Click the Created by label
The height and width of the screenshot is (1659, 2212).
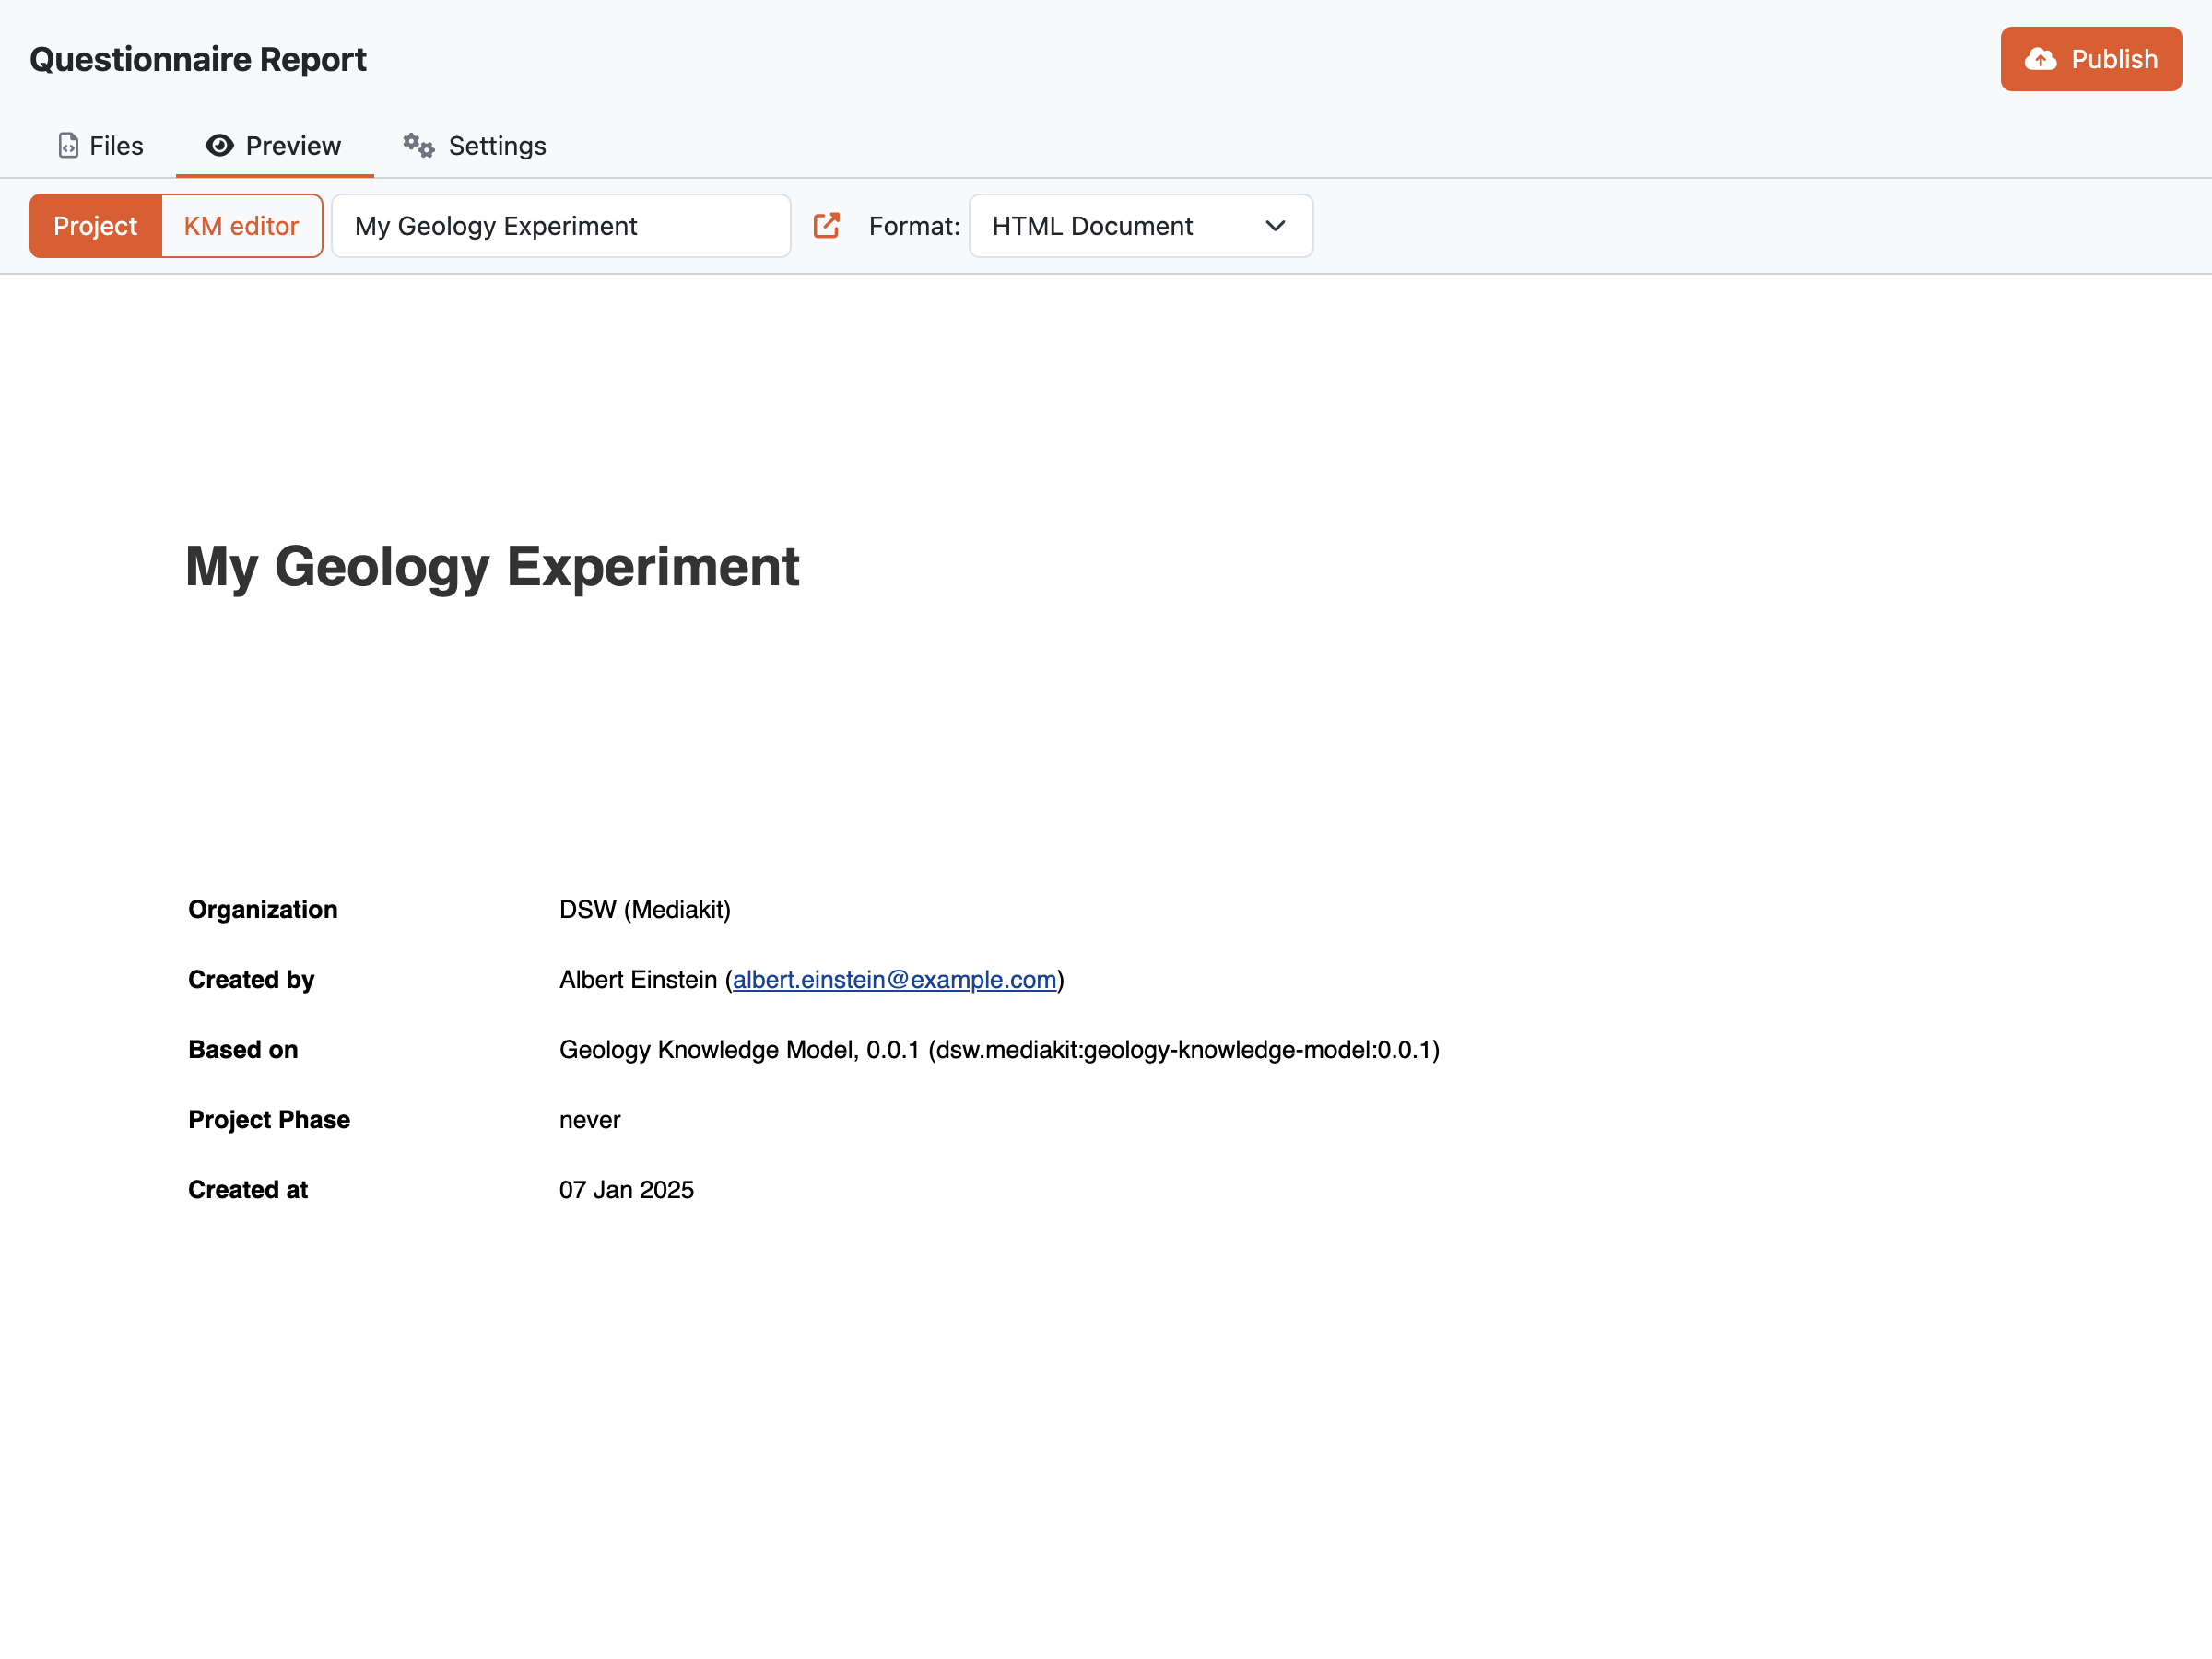(x=251, y=979)
